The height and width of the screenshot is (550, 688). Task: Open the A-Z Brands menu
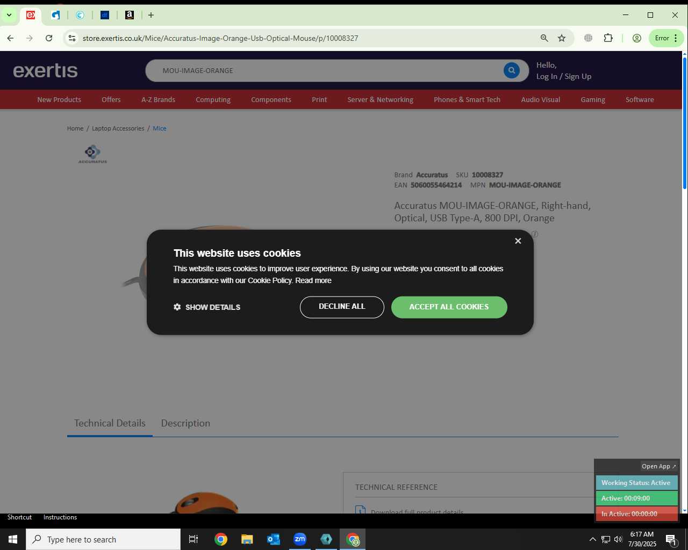click(158, 99)
